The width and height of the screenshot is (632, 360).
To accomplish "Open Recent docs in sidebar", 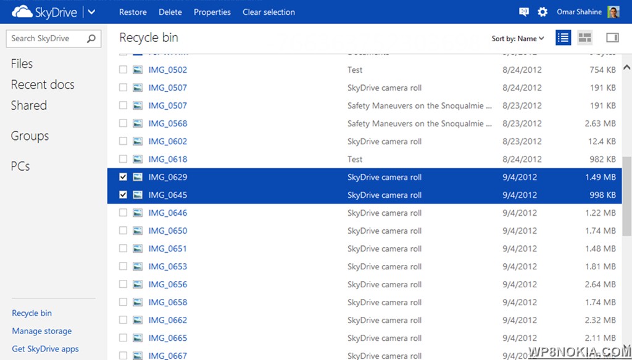I will pyautogui.click(x=43, y=84).
